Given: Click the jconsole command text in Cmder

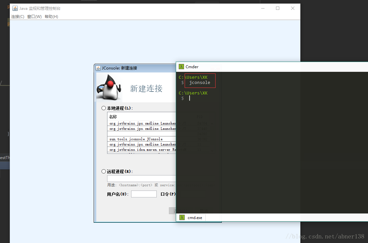Looking at the screenshot, I should tap(200, 83).
